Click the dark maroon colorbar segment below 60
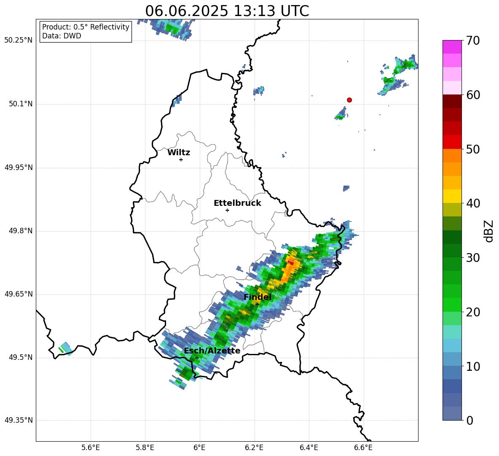 (452, 101)
